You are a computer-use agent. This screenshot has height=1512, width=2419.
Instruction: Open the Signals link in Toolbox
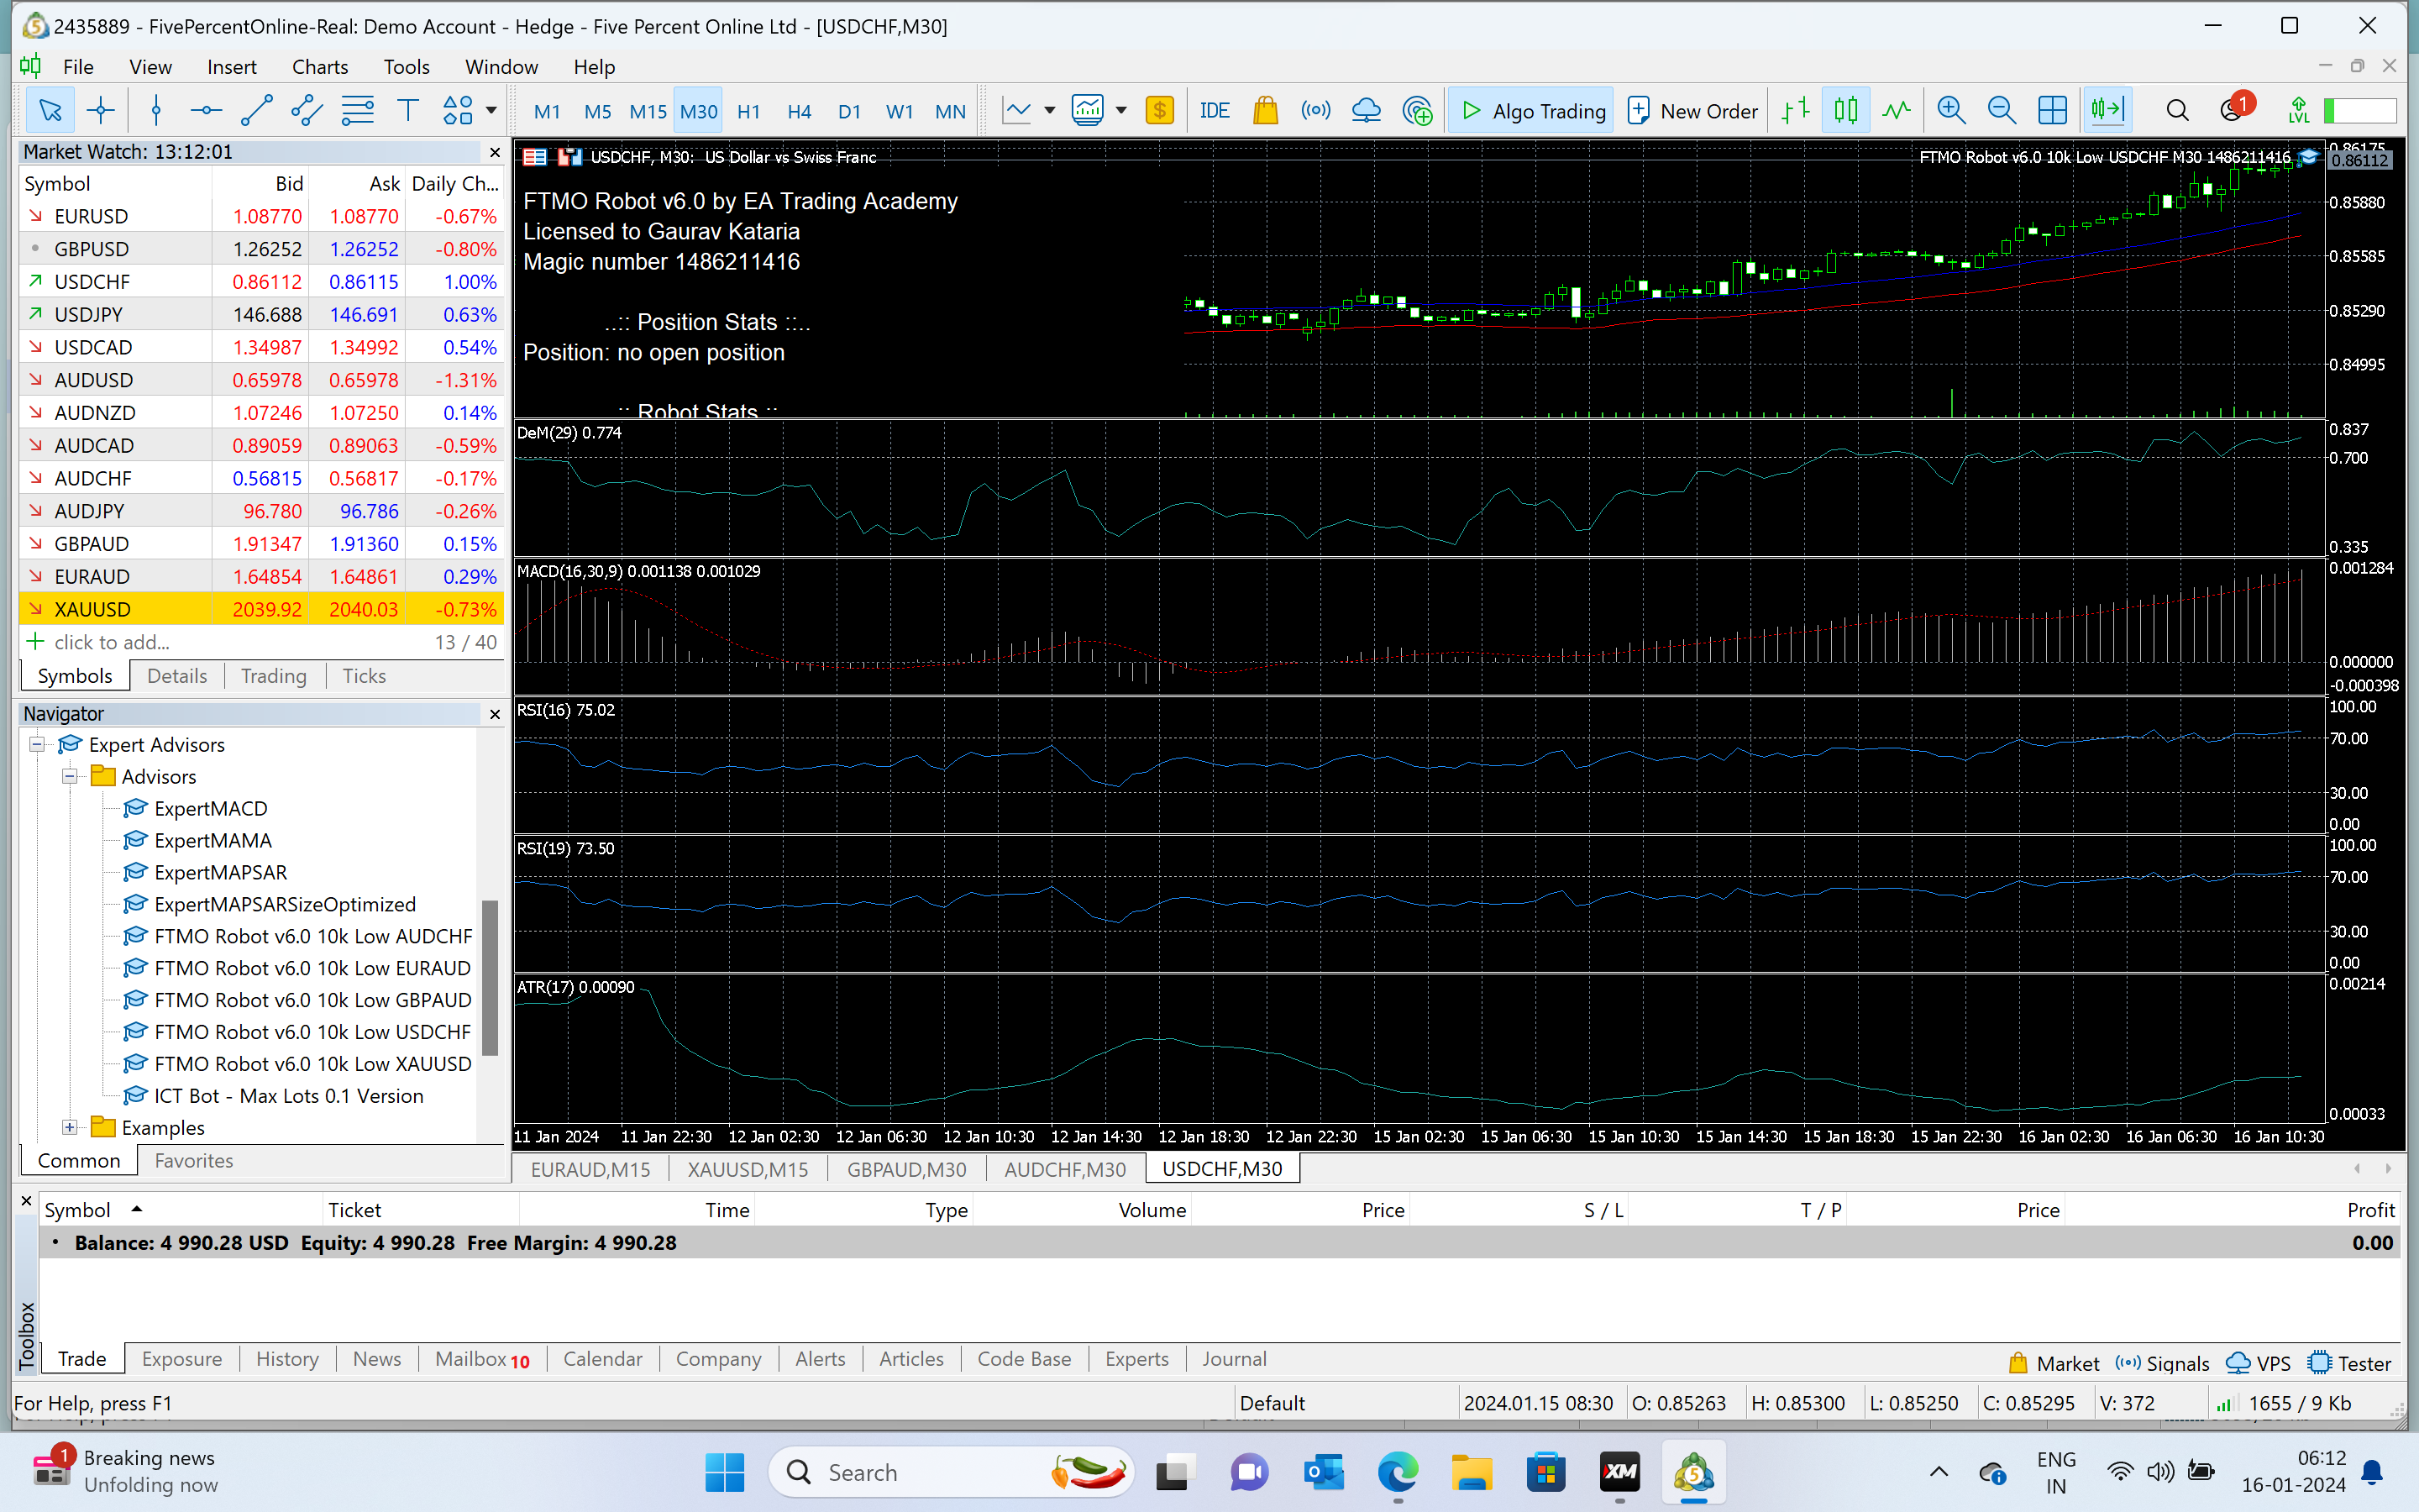tap(2162, 1364)
